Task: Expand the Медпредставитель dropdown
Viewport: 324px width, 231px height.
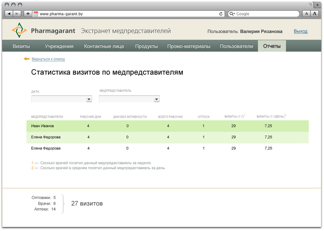Action: [x=157, y=99]
